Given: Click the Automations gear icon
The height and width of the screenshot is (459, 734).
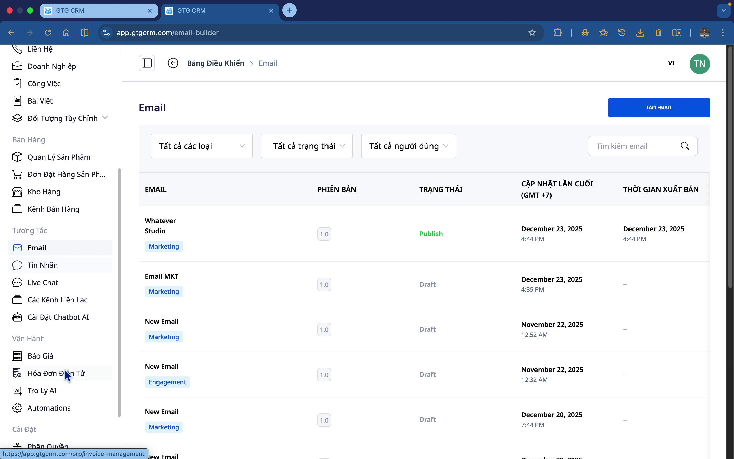Looking at the screenshot, I should (x=17, y=408).
